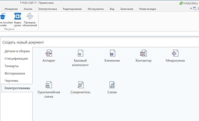The width and height of the screenshot is (199, 121).
Task: Select Фотореализм category
Action: point(15,73)
